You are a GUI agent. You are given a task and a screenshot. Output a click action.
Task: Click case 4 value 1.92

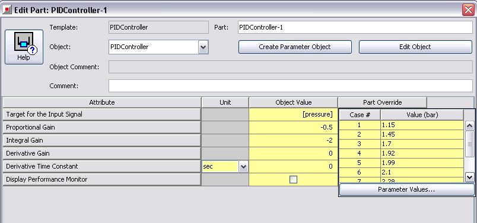422,154
